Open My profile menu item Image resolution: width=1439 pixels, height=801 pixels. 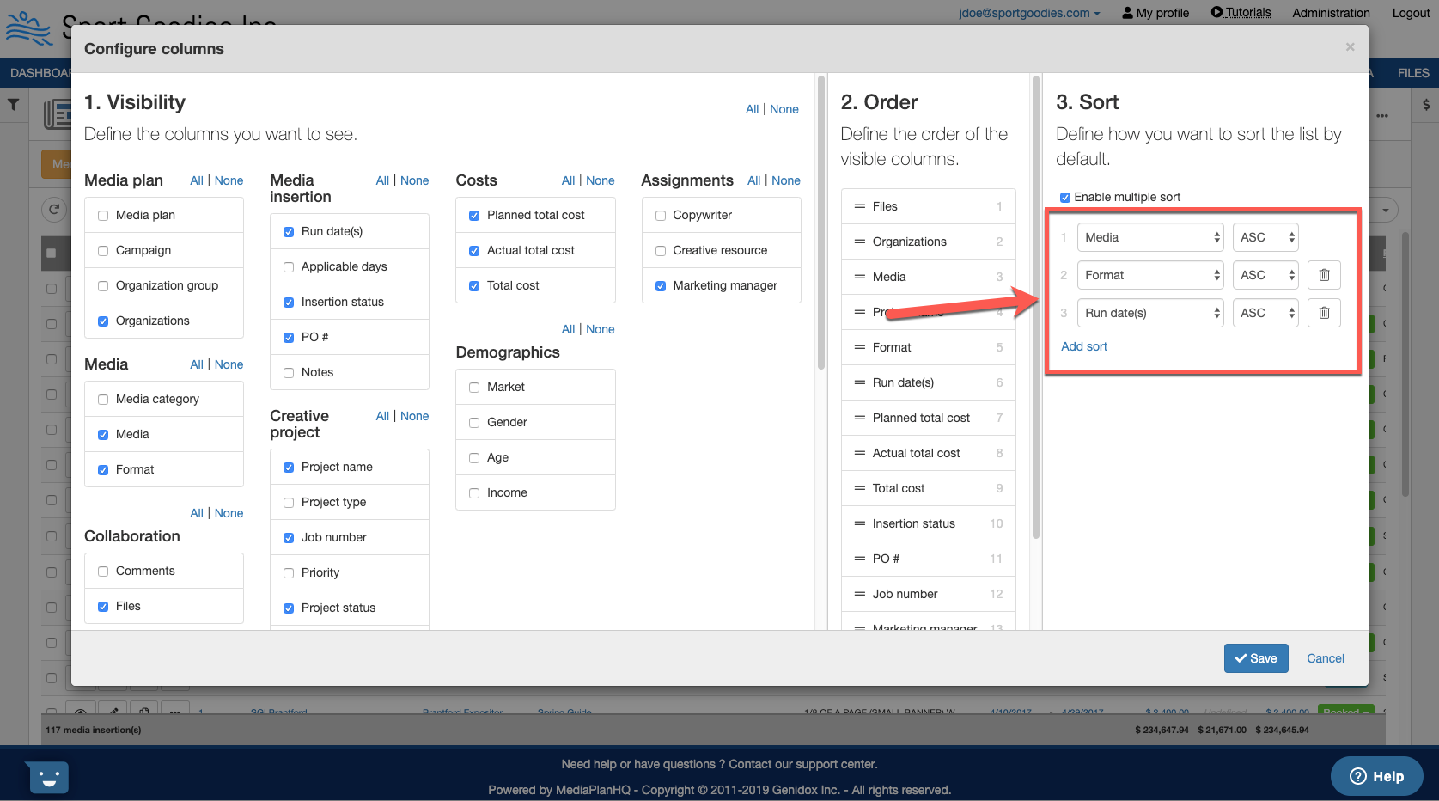click(1155, 13)
